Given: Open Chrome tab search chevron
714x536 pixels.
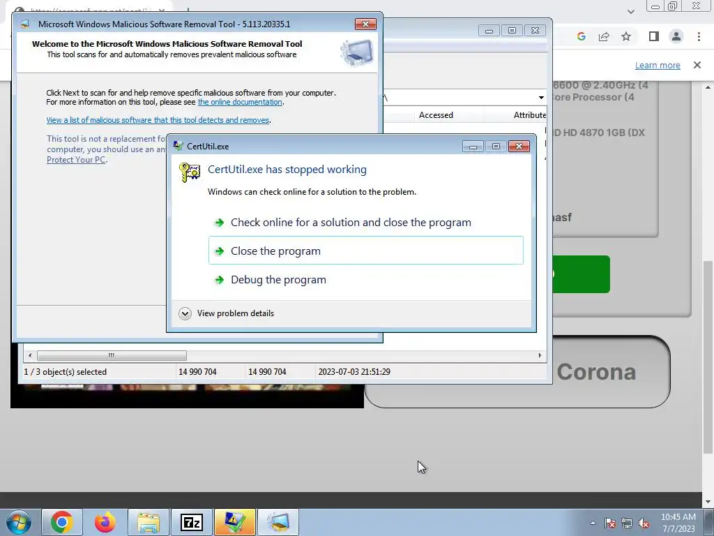Looking at the screenshot, I should (x=630, y=11).
